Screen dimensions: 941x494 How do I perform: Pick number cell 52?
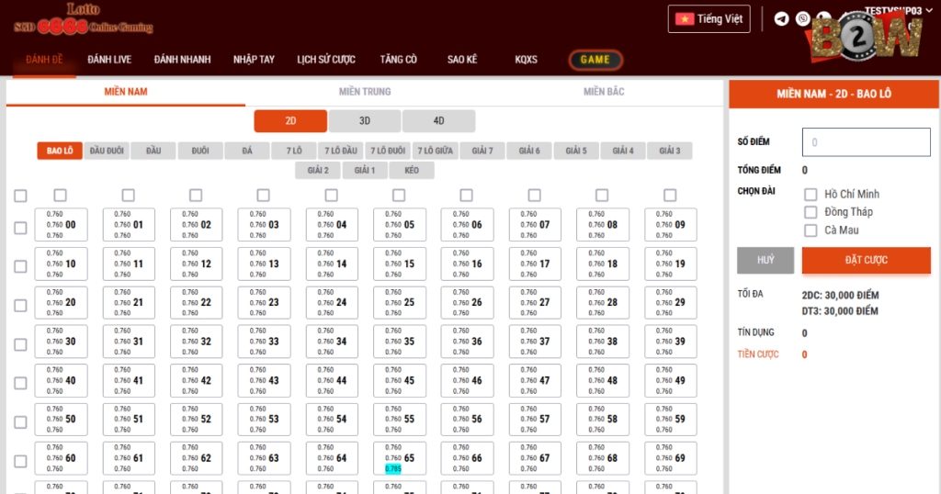(x=197, y=419)
